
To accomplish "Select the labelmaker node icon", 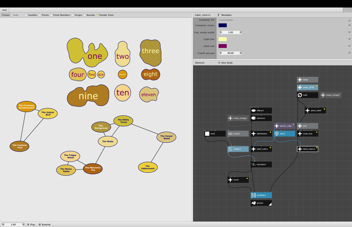I will tap(253, 134).
